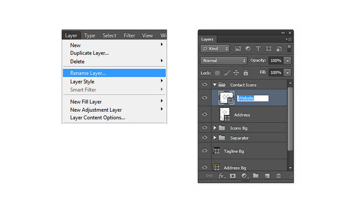
Task: Toggle layer filtering switch on or off
Action: click(289, 48)
